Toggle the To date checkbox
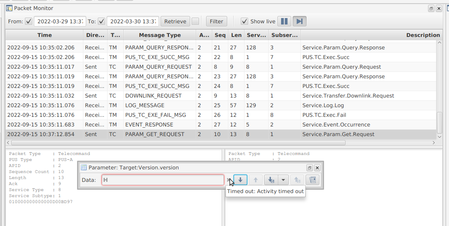This screenshot has height=226, width=449. click(x=101, y=21)
